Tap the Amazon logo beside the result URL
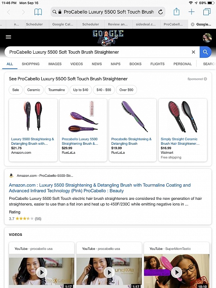Image resolution: width=216 pixels, height=288 pixels. tap(11, 176)
